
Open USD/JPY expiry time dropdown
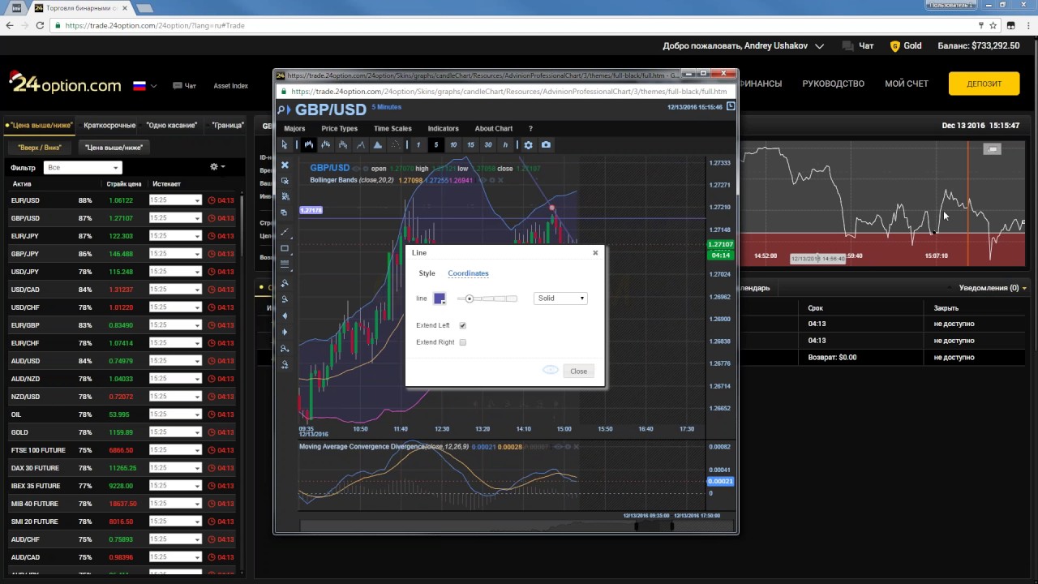click(x=175, y=272)
